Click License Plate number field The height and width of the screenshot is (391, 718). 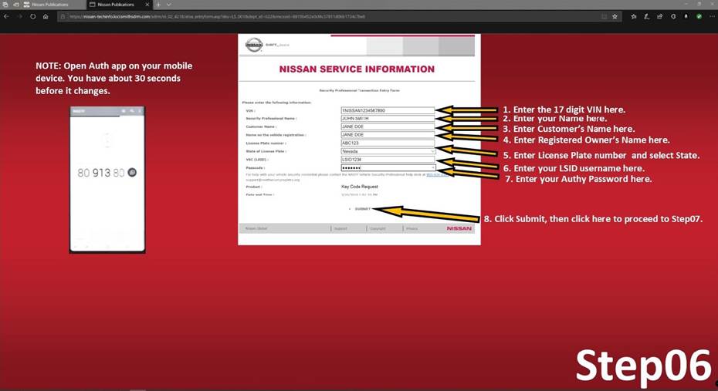tap(388, 143)
